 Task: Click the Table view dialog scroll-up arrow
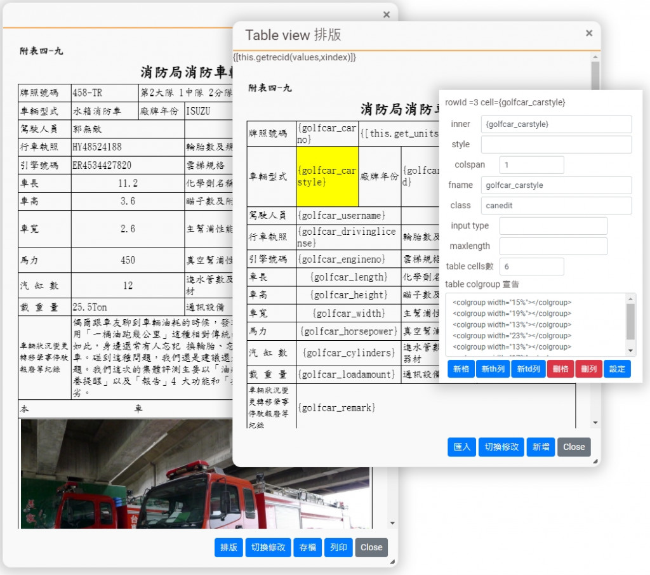tap(595, 56)
